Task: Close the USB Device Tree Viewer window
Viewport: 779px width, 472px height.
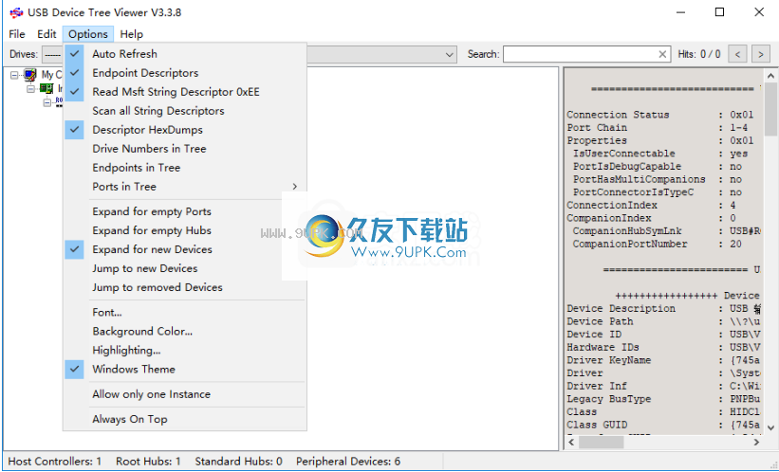Action: [x=759, y=12]
